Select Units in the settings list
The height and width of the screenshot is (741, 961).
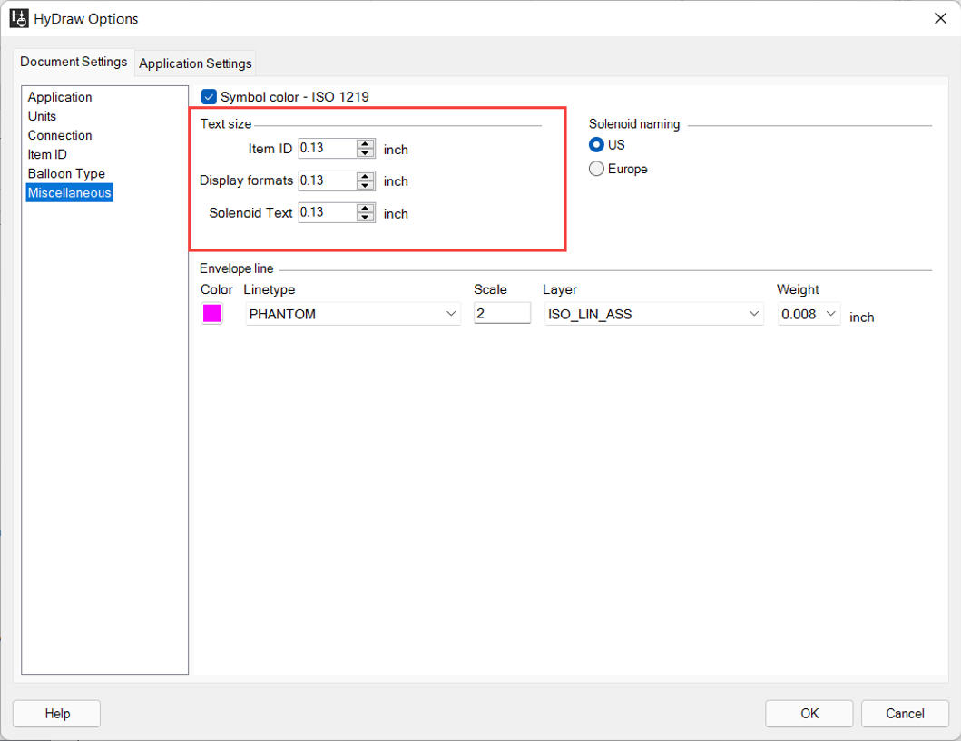[42, 116]
